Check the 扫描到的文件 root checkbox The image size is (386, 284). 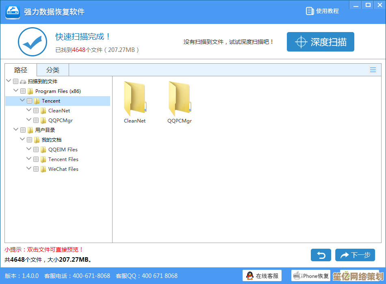[16, 82]
